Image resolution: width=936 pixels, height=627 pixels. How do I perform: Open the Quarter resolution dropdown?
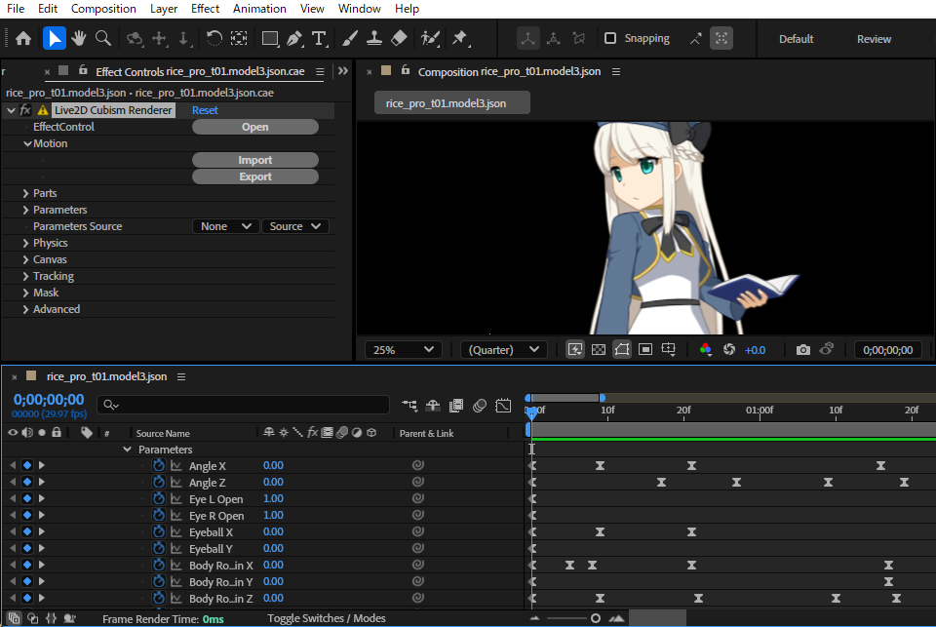click(x=503, y=350)
